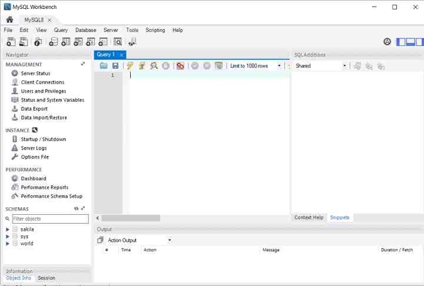The height and width of the screenshot is (286, 424).
Task: Save the script using the floppy disk icon
Action: (115, 66)
